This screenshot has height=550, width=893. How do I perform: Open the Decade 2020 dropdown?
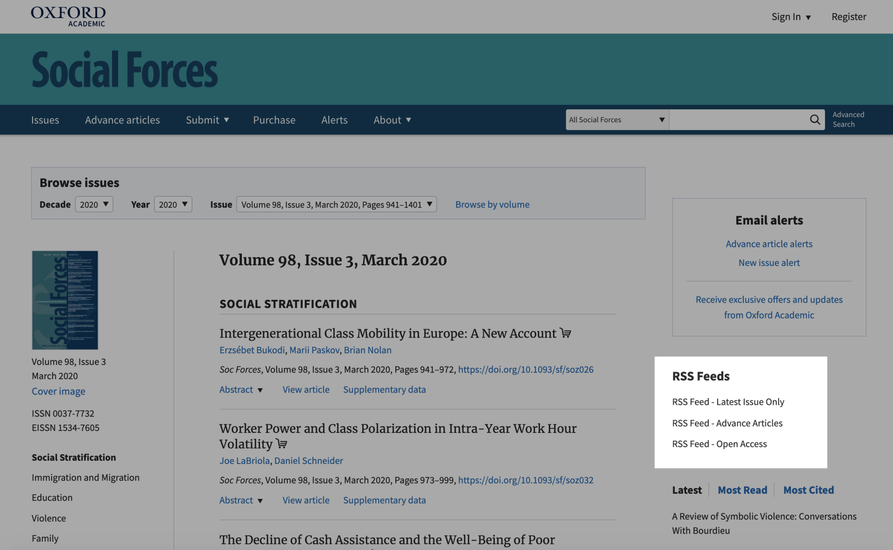94,205
